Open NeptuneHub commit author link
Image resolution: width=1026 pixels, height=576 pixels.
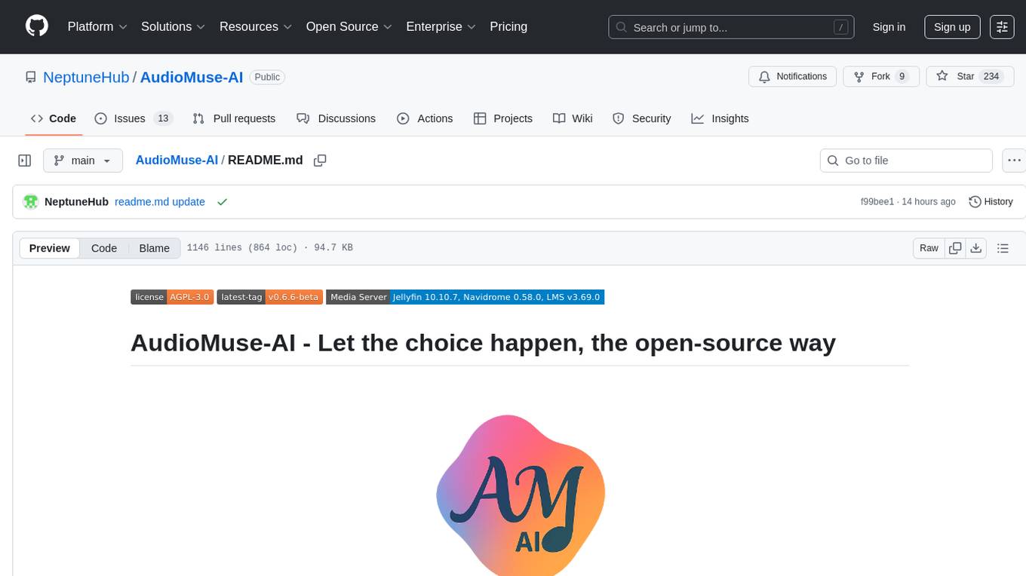76,201
